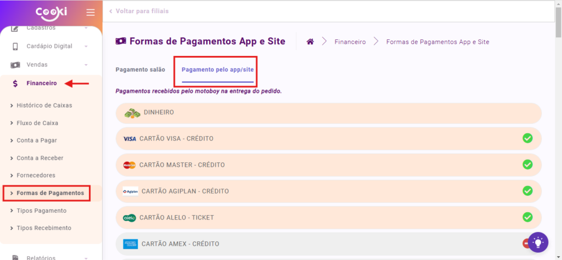Click the Cardápio Digital phone icon

[x=16, y=46]
